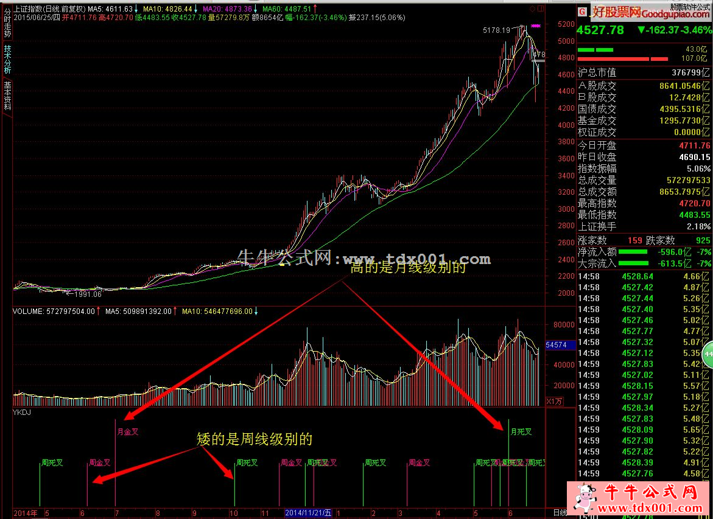Click the 最高指数 4720.70 row

coord(644,203)
